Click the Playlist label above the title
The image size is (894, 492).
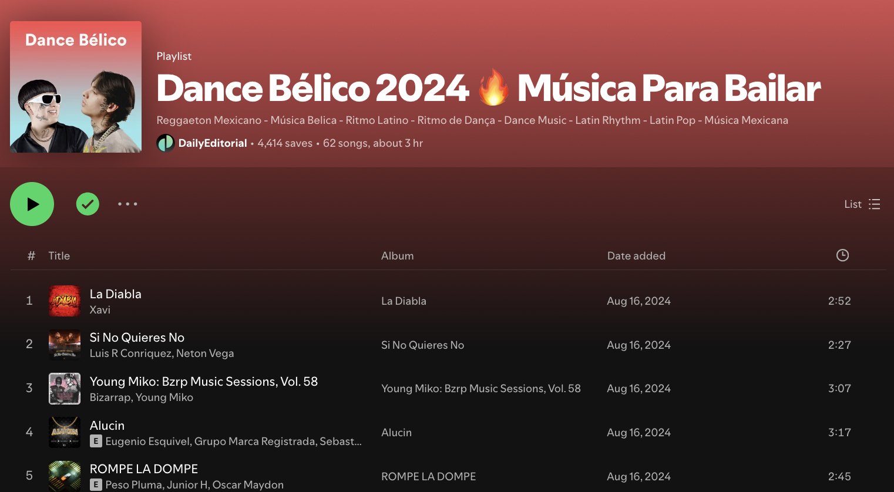(x=174, y=56)
